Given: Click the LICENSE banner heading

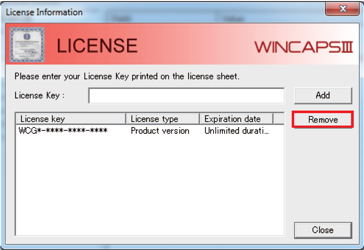Looking at the screenshot, I should point(97,46).
